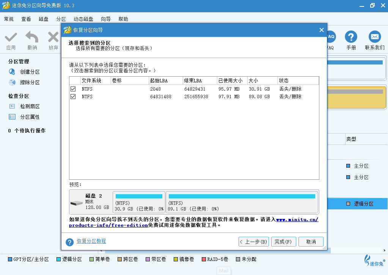Click the 95.97 MB used size cell
Viewport: 388px width, 275px height.
(229, 89)
